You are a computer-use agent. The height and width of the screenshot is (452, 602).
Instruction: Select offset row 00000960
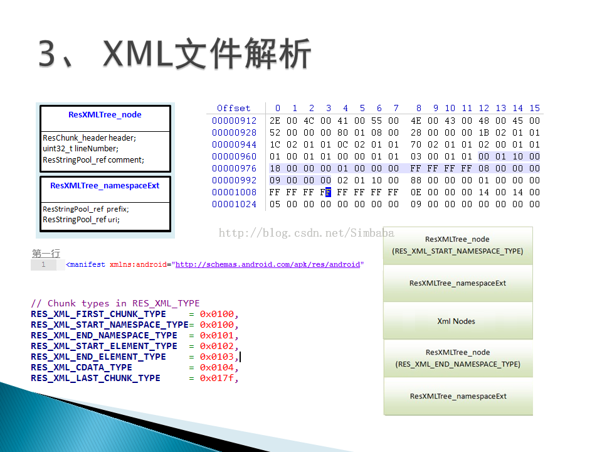click(376, 156)
